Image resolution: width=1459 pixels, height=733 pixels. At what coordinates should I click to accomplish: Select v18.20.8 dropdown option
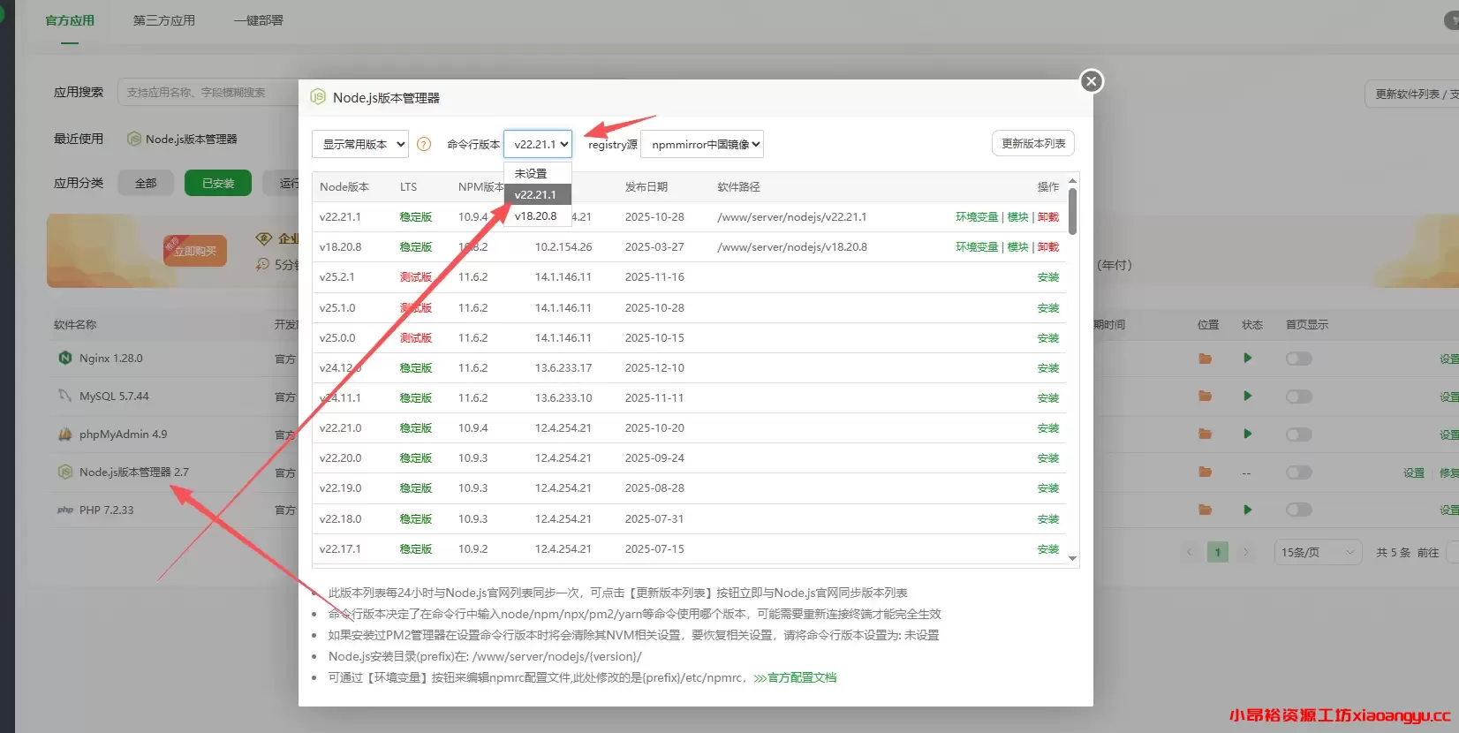[538, 215]
